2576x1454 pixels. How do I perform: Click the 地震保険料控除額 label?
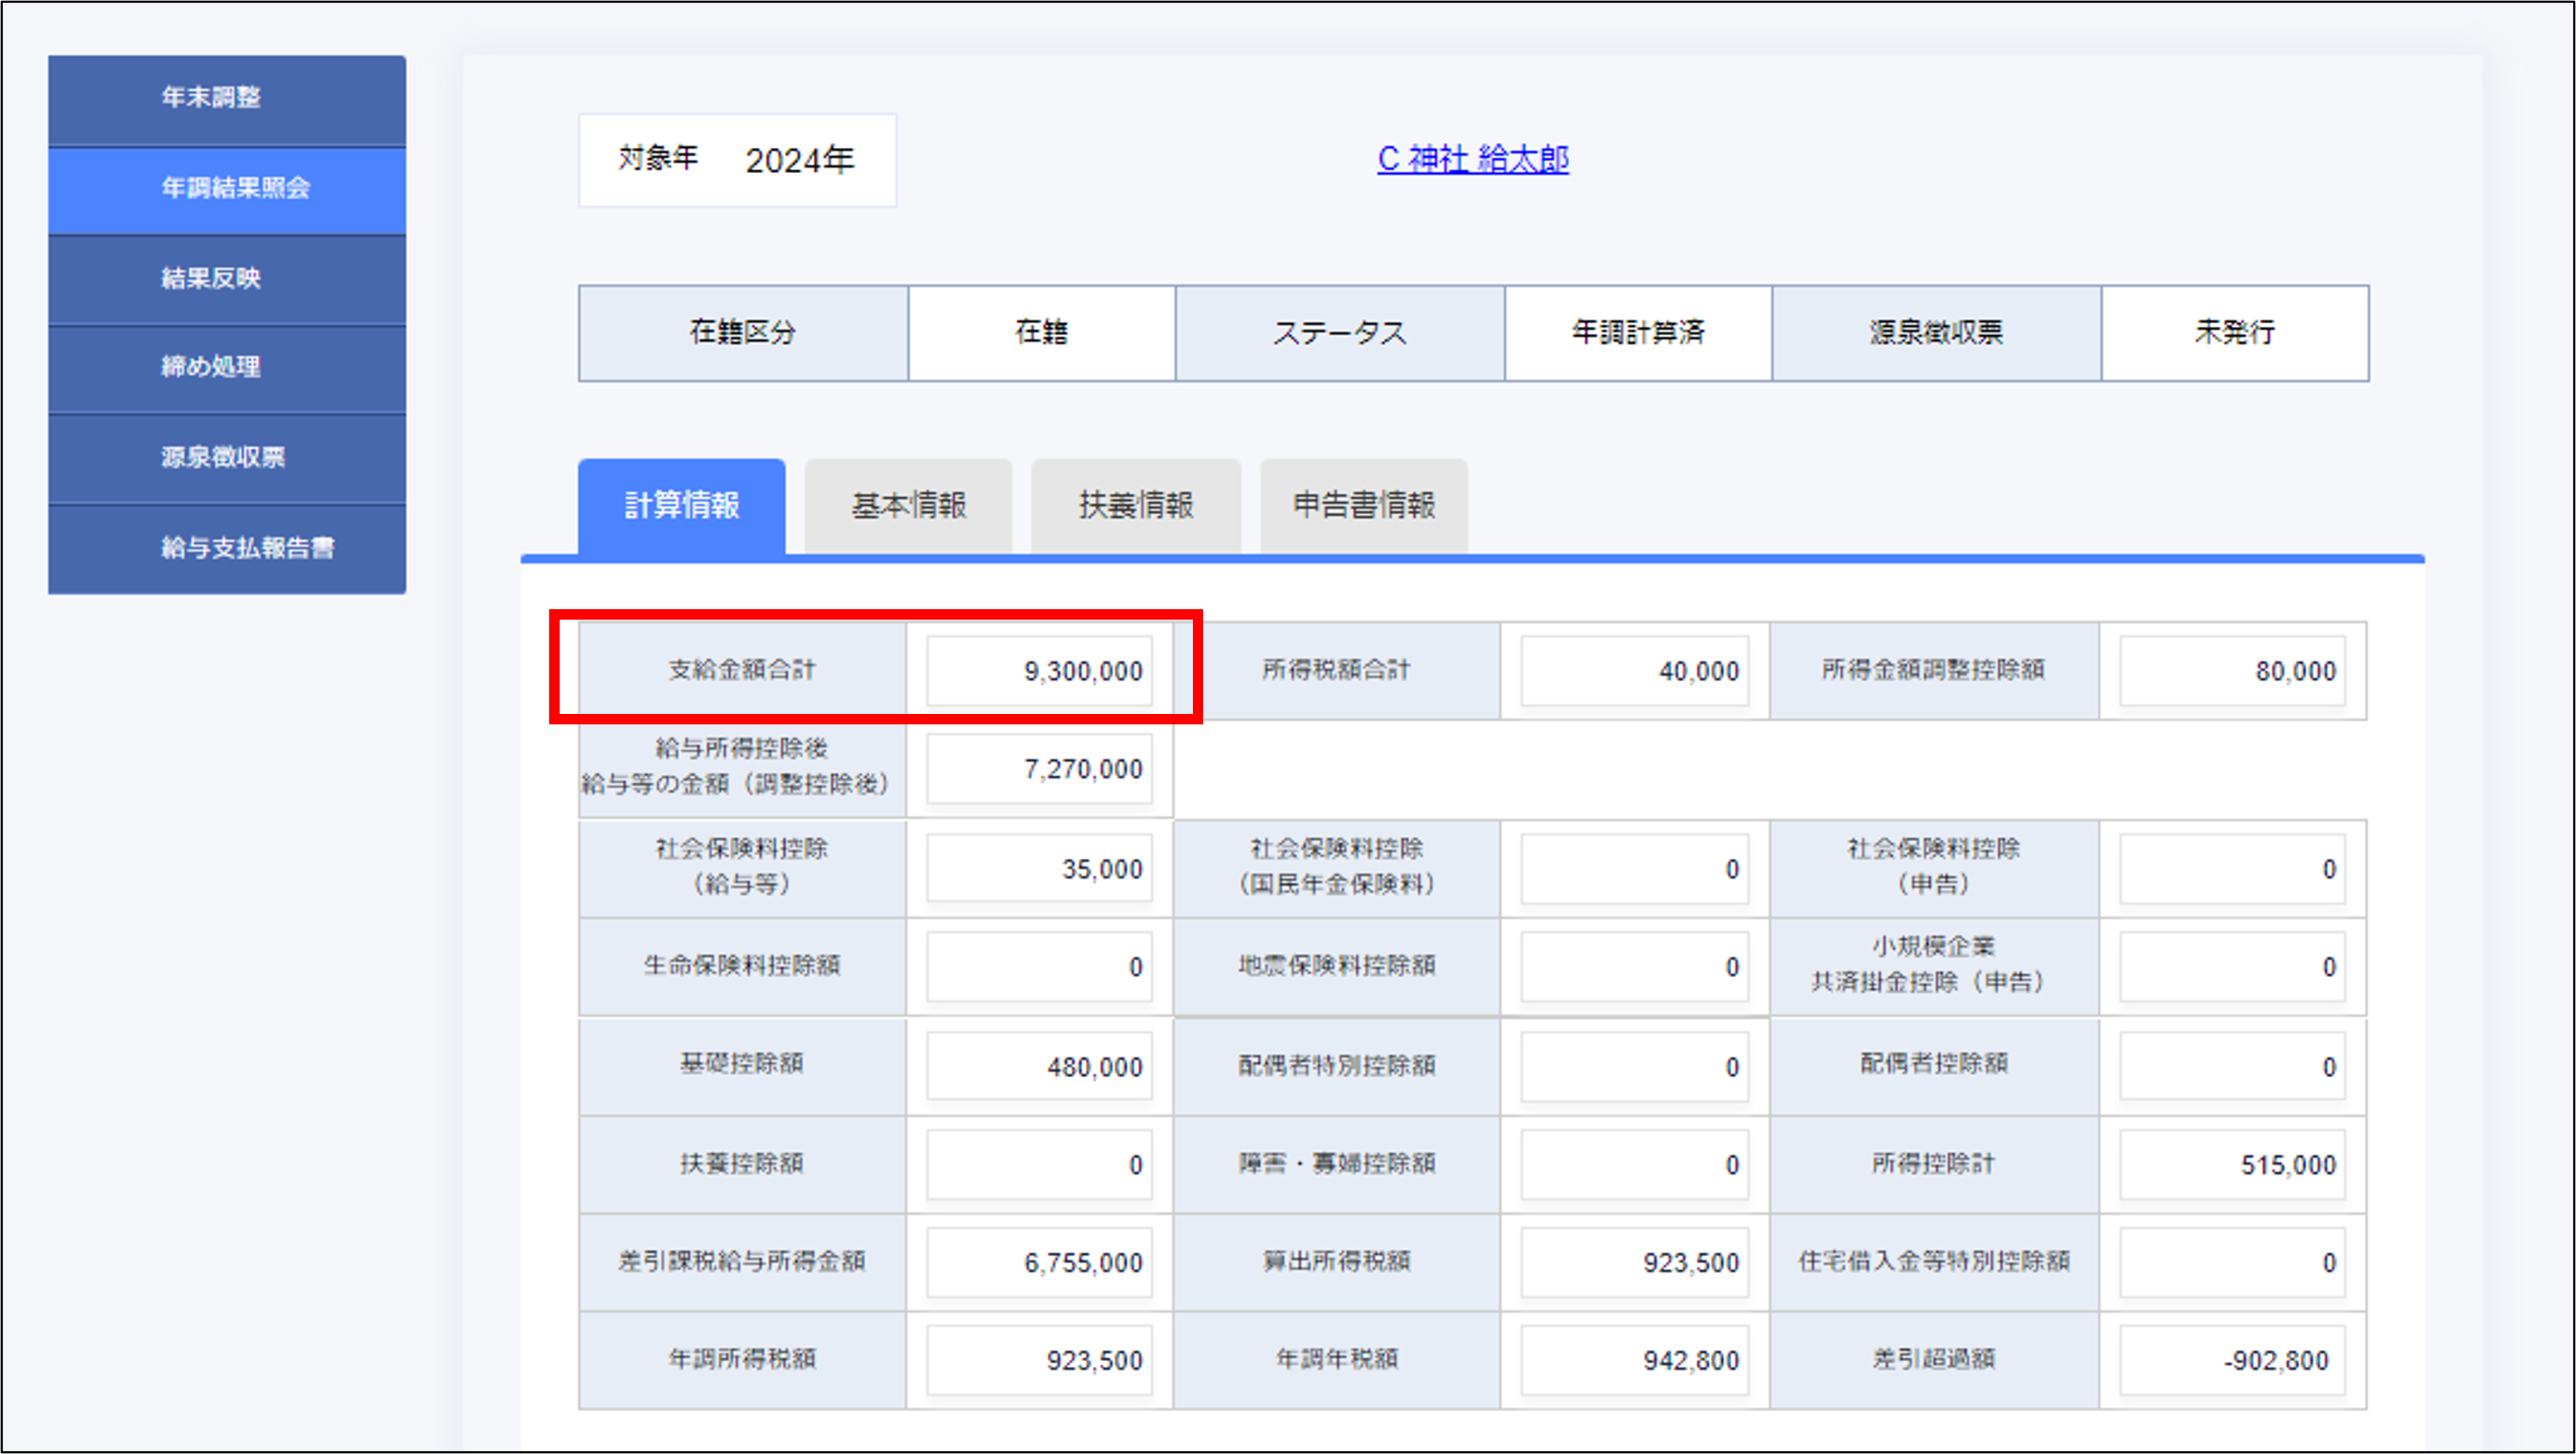tap(1336, 966)
